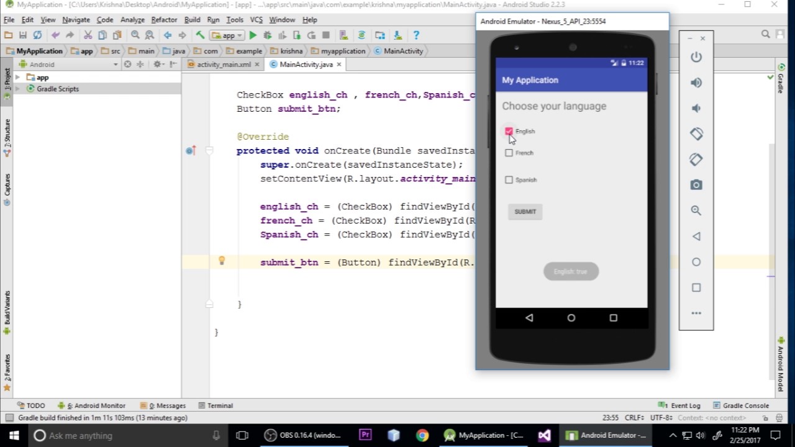Click the green Run app button
This screenshot has width=795, height=447.
pos(253,35)
